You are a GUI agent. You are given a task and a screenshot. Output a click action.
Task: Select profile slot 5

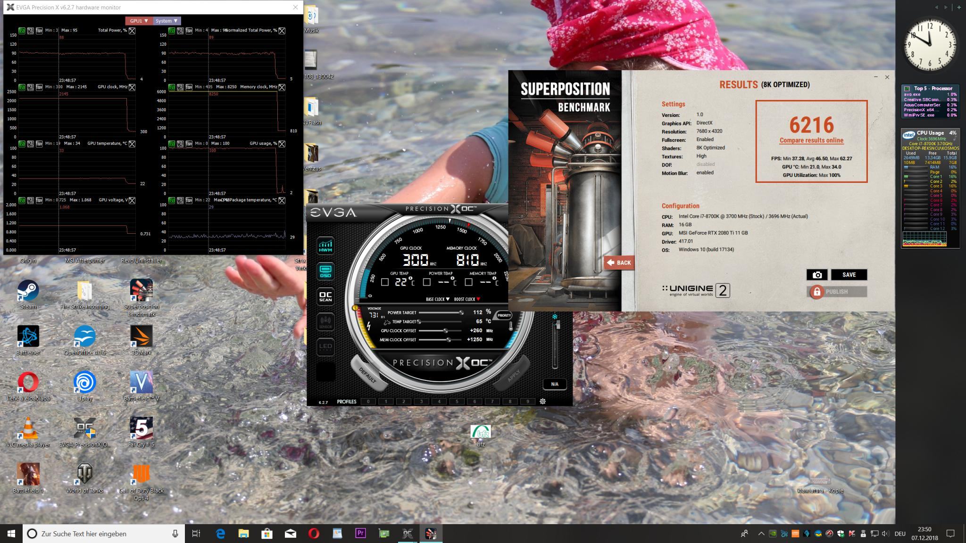[x=457, y=402]
